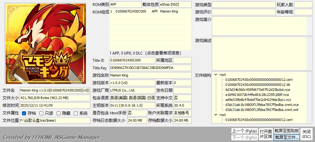315x142 pixels.
Task: Click the ROM类别 field showing APP
Action: pos(125,4)
